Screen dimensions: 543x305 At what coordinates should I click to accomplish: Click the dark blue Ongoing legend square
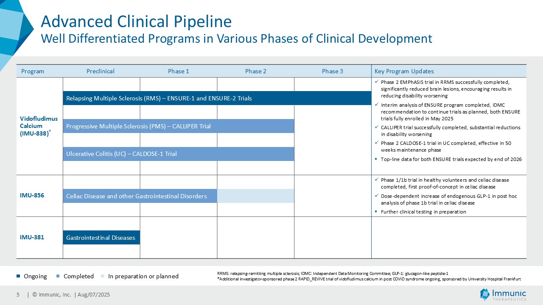point(18,277)
